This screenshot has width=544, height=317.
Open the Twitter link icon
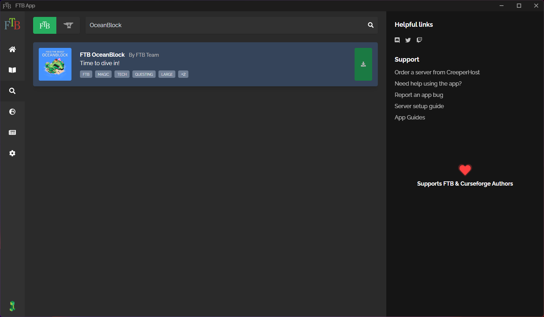[408, 40]
